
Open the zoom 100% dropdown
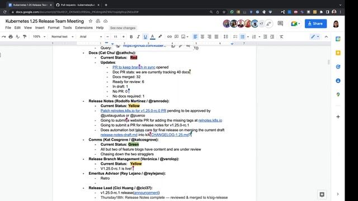pos(39,37)
